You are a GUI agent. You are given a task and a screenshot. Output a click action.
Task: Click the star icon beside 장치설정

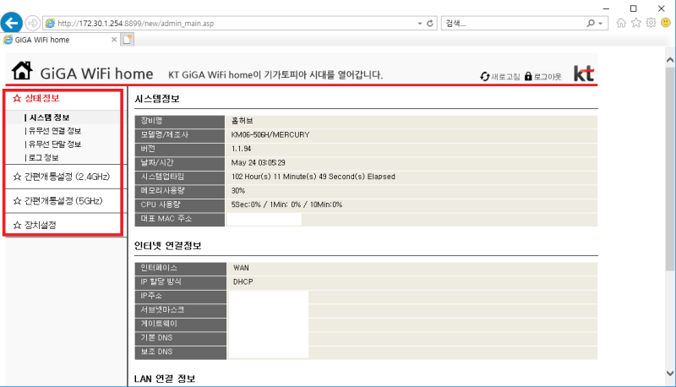(x=17, y=225)
